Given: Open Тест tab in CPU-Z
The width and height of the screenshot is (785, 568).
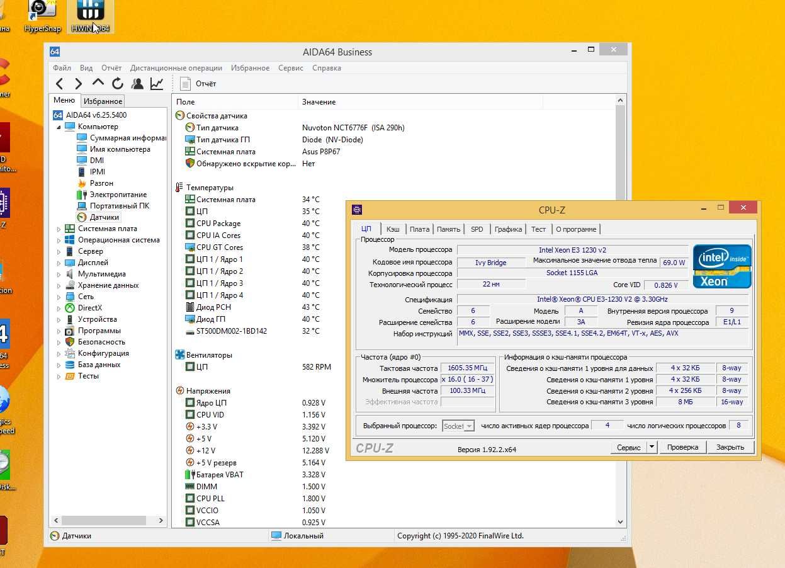Looking at the screenshot, I should click(538, 229).
